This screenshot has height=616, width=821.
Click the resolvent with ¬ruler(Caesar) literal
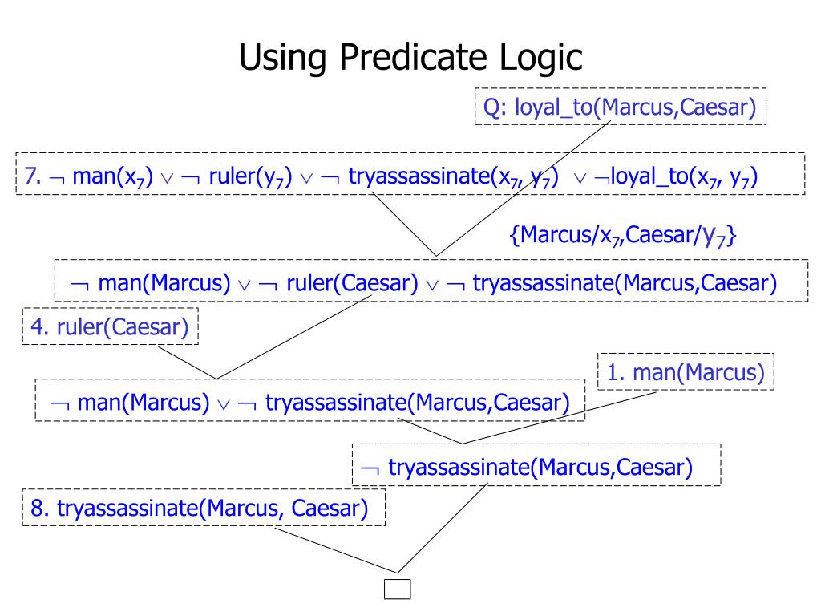(431, 281)
